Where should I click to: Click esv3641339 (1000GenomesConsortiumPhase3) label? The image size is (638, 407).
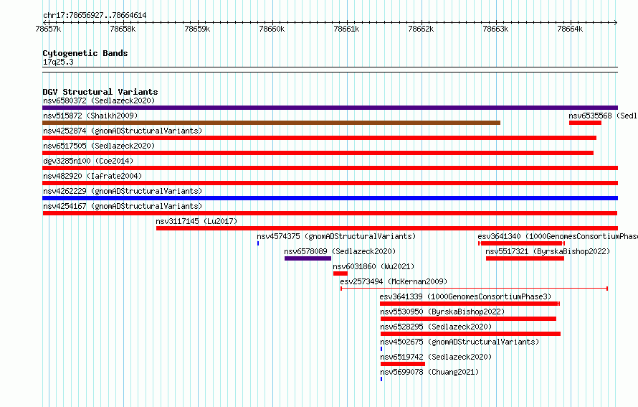point(465,296)
